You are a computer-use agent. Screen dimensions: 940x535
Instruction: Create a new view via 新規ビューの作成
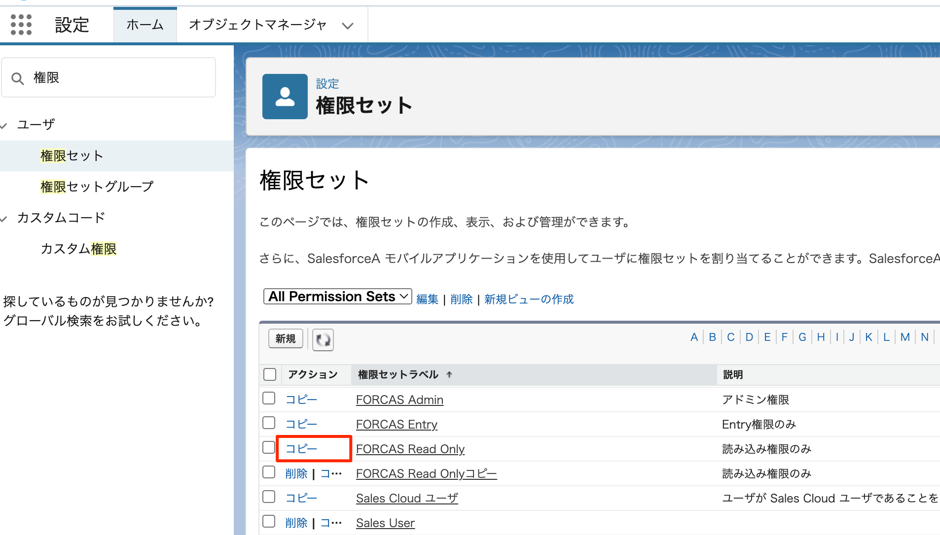click(529, 299)
